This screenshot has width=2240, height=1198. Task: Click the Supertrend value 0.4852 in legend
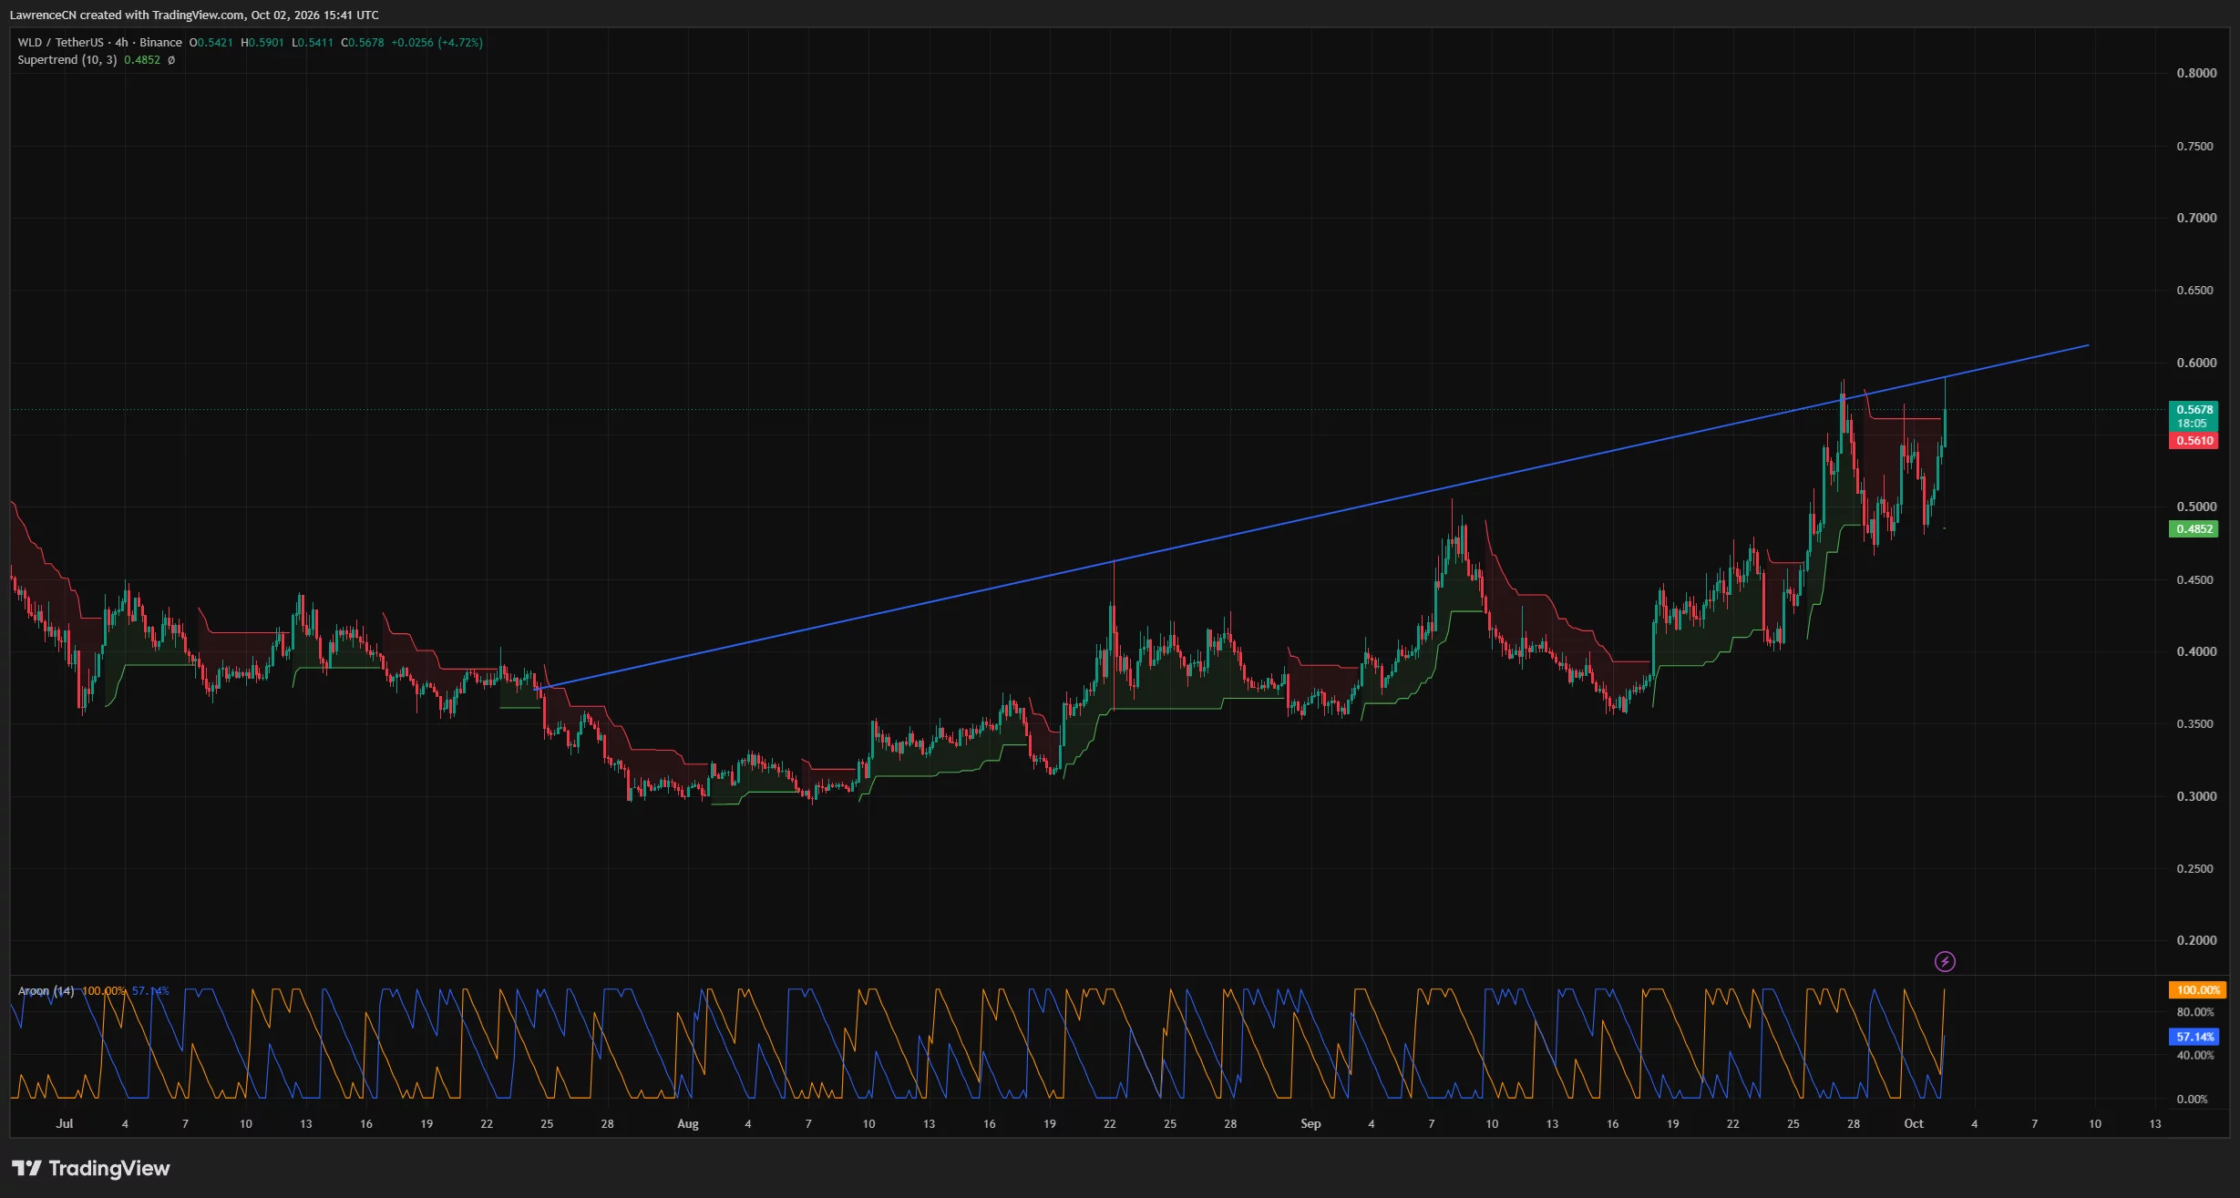click(142, 60)
